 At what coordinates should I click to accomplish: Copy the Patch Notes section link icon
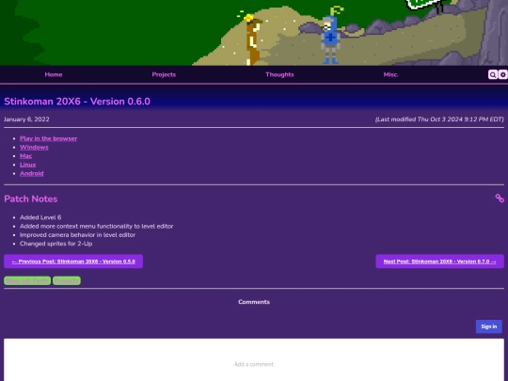click(500, 198)
